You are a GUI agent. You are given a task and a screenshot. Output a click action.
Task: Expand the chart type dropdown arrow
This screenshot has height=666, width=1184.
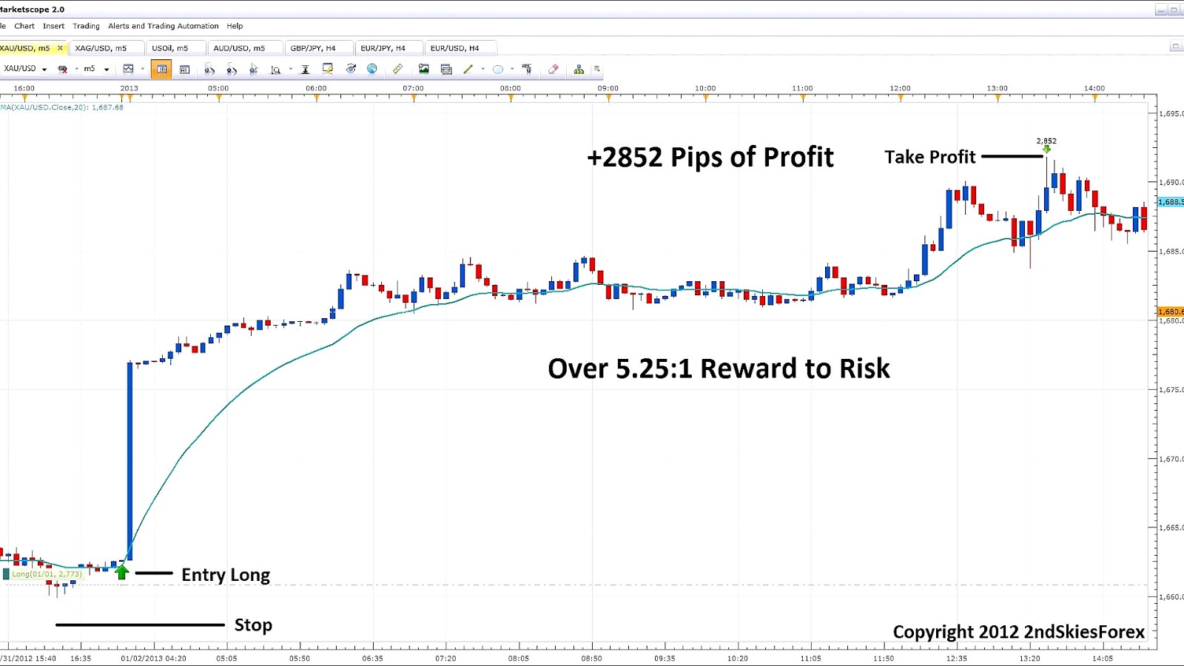[142, 69]
